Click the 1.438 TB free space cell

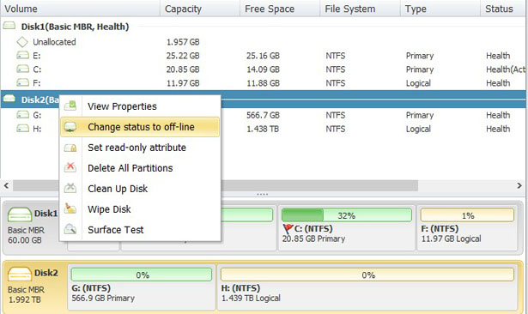click(x=263, y=129)
